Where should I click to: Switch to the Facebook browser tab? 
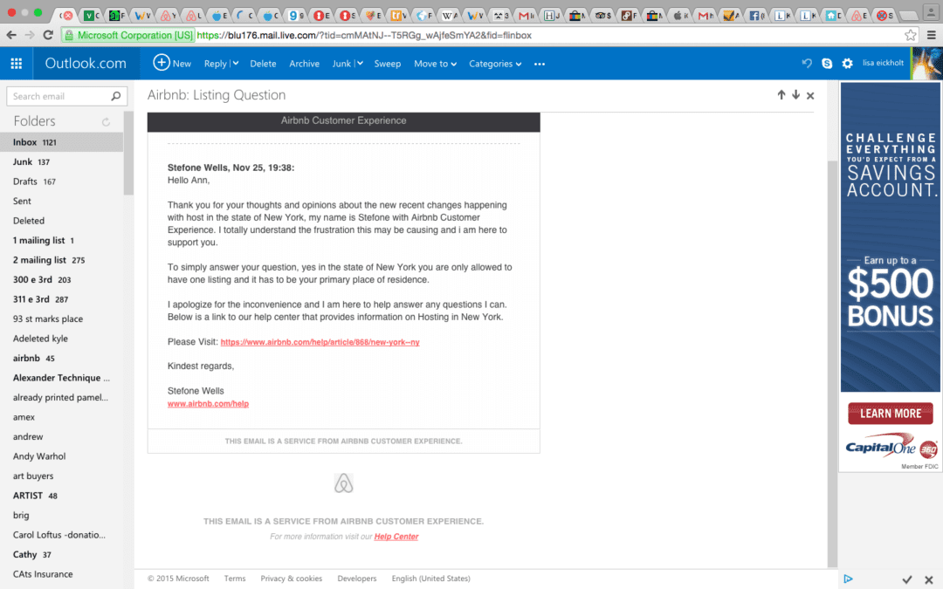click(754, 16)
